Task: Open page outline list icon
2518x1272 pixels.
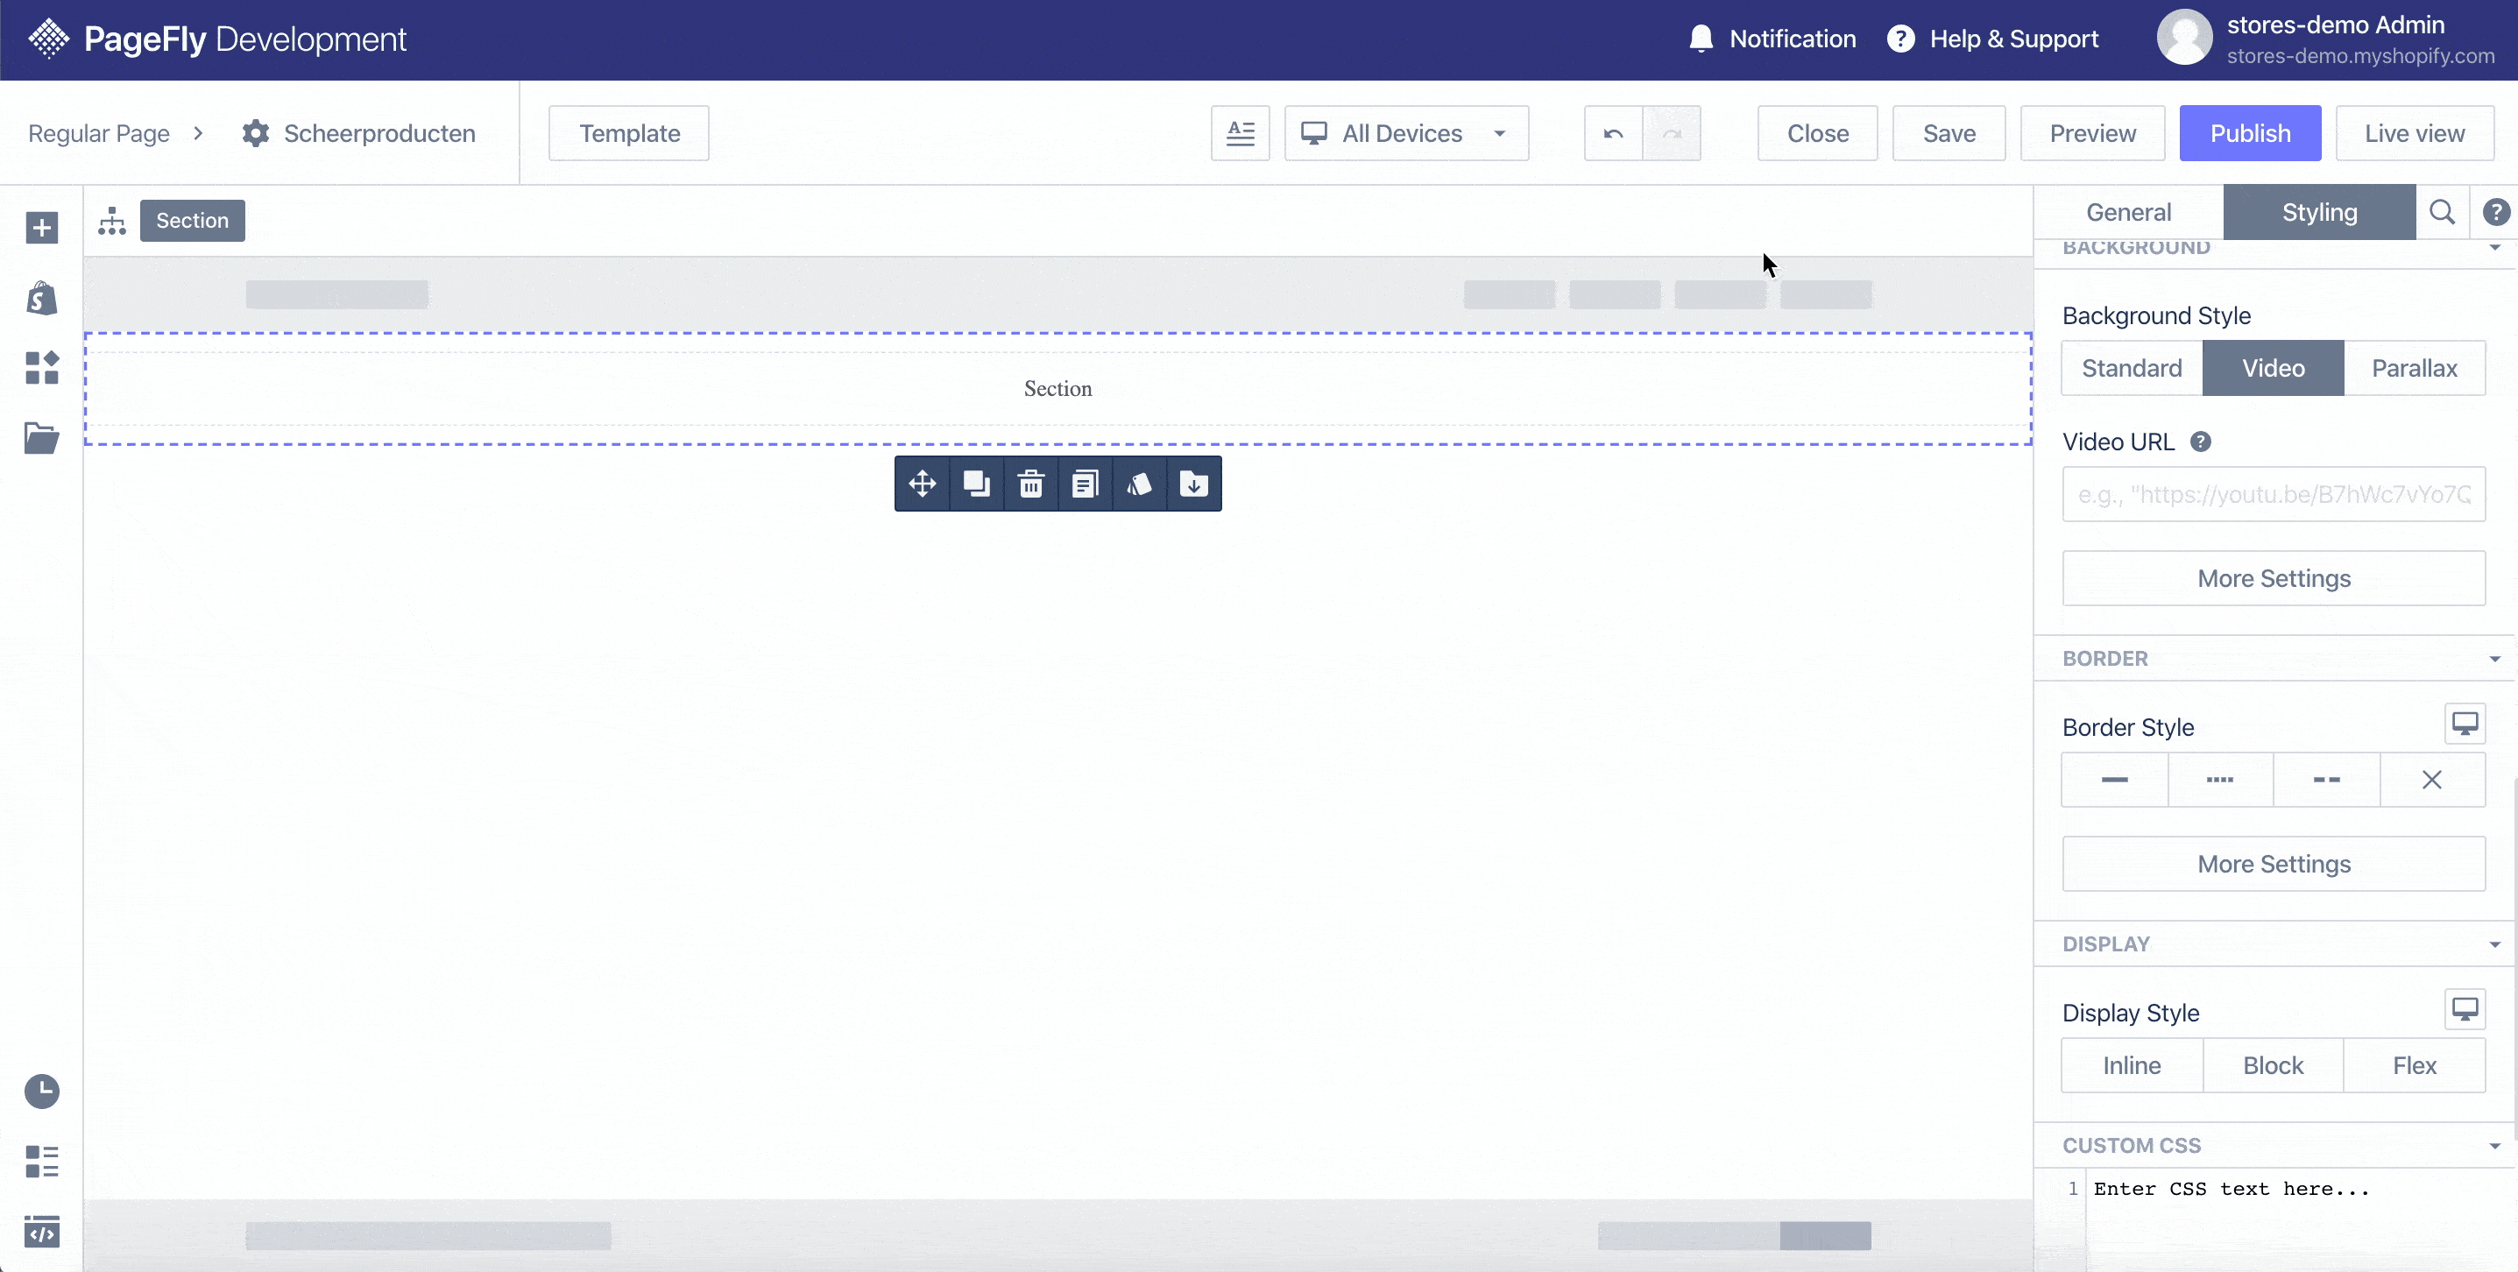Action: point(41,1162)
